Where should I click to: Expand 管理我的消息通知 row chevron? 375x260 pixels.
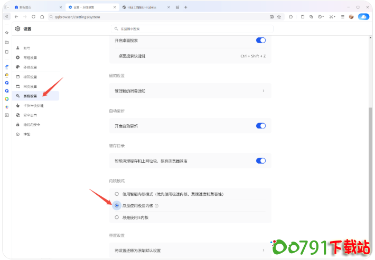click(x=263, y=91)
